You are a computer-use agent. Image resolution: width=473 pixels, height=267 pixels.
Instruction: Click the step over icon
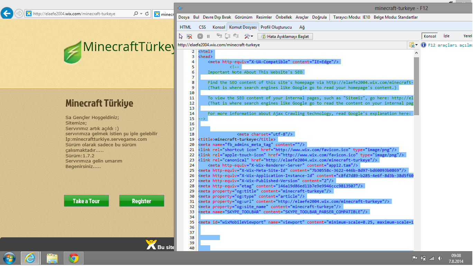(x=228, y=36)
